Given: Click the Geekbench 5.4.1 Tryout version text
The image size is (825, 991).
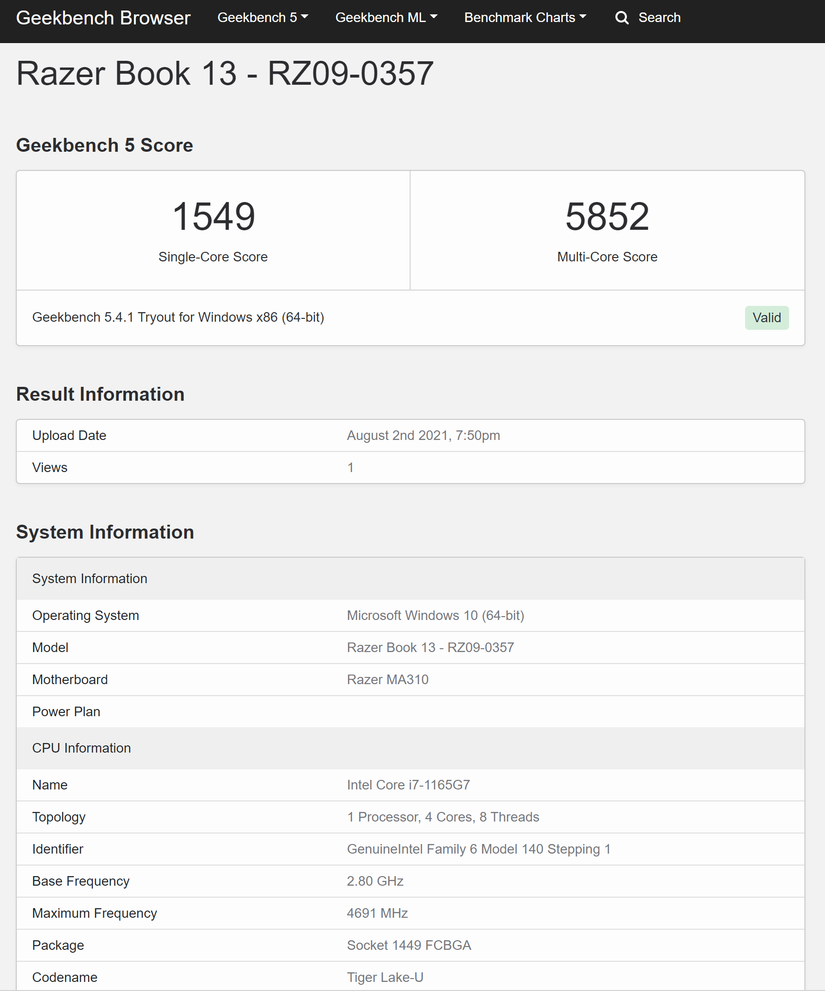Looking at the screenshot, I should [178, 317].
